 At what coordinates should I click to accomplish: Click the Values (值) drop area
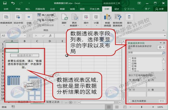(x=156, y=94)
